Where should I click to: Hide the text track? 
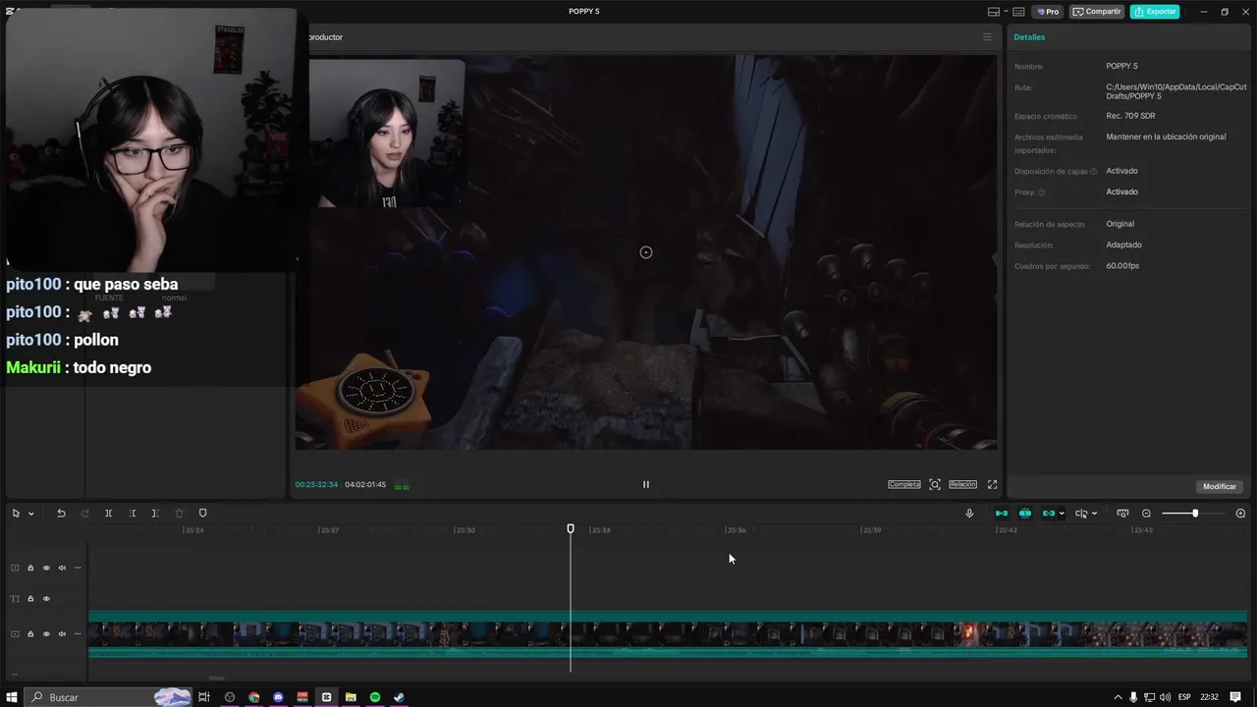click(x=46, y=599)
